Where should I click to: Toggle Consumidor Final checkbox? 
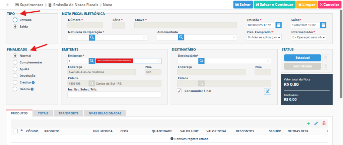[179, 91]
